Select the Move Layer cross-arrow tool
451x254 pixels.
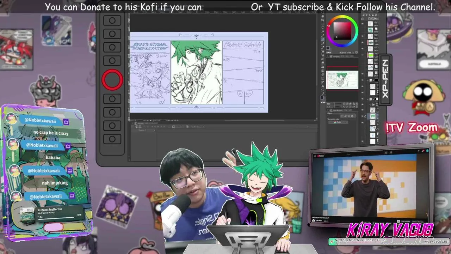coord(323,24)
